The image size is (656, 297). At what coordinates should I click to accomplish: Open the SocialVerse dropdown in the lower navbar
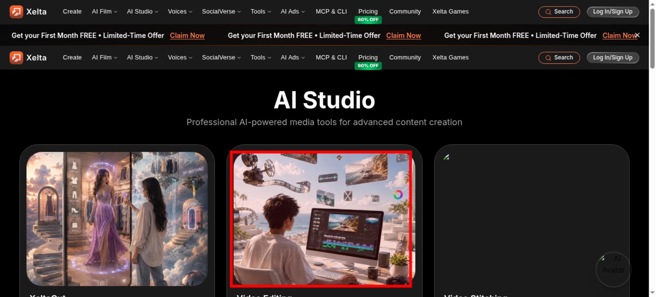[221, 58]
